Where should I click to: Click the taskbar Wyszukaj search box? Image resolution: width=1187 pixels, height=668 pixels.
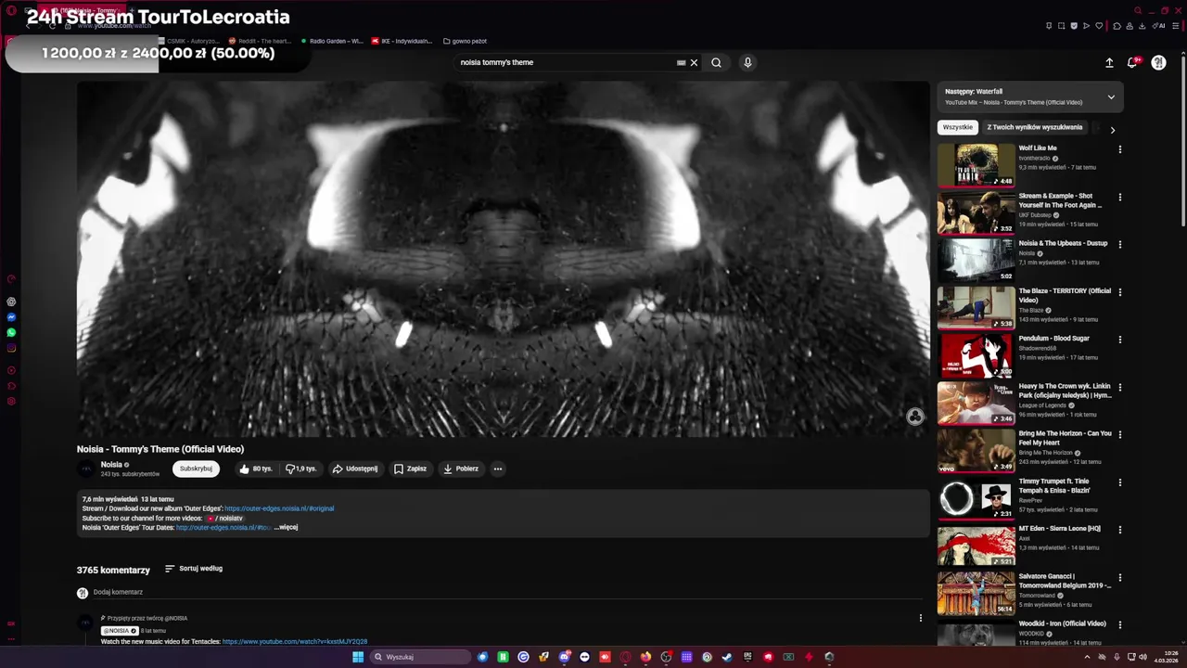coord(420,657)
